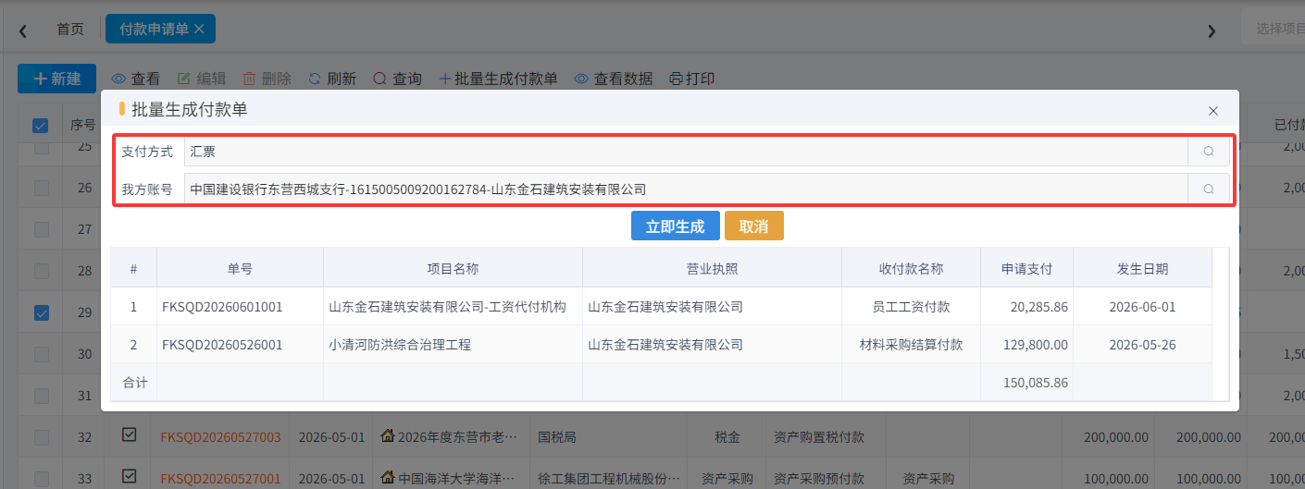Toggle the select-all header checkbox
Viewport: 1305px width, 489px height.
pos(41,126)
